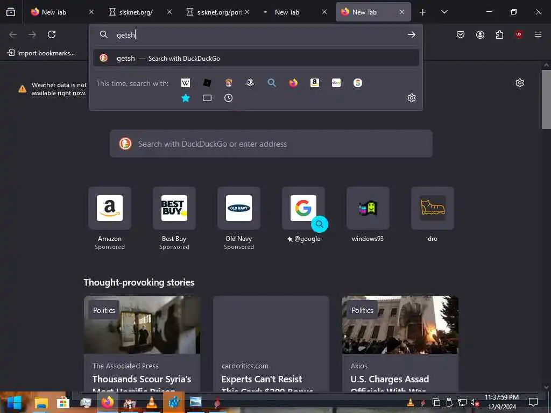Viewport: 551px width, 413px height.
Task: Open the Windows Start menu
Action: coord(14,402)
